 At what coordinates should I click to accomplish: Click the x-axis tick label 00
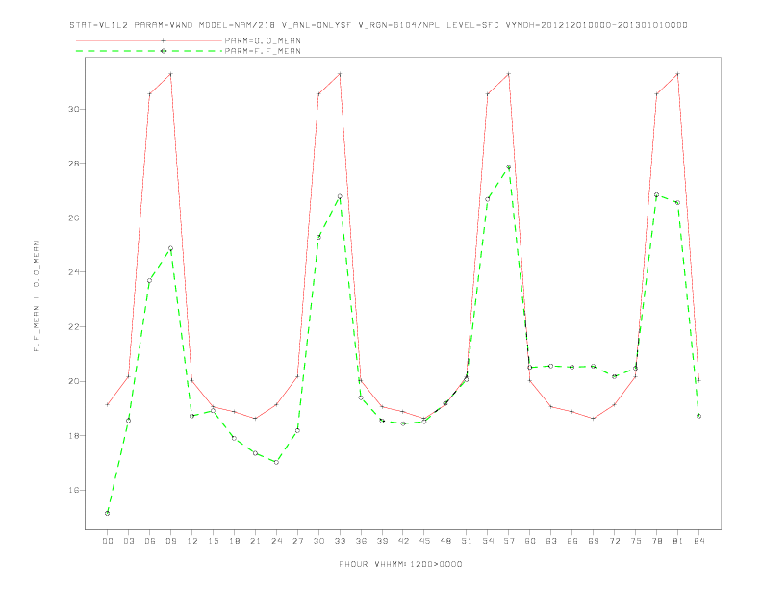108,541
